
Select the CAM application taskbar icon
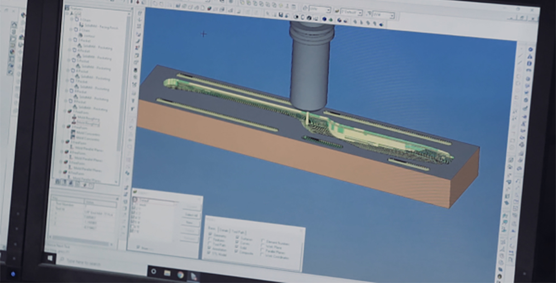pos(194,277)
